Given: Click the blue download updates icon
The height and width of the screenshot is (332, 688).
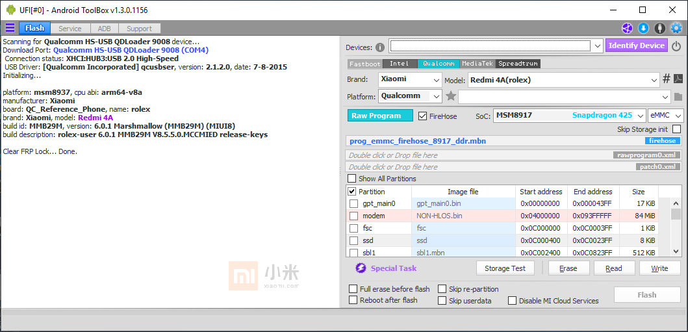Looking at the screenshot, I should pyautogui.click(x=643, y=29).
